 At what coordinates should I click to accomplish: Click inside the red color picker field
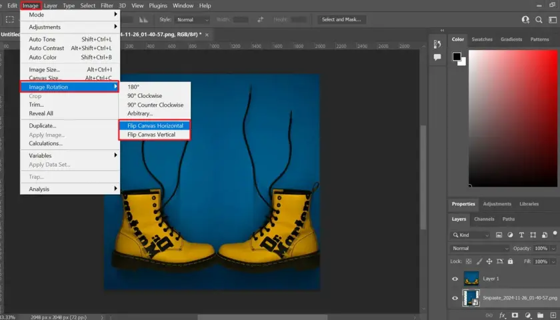tap(513, 118)
